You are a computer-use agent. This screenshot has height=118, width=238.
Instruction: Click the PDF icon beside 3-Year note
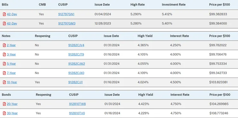[x=4, y=55]
